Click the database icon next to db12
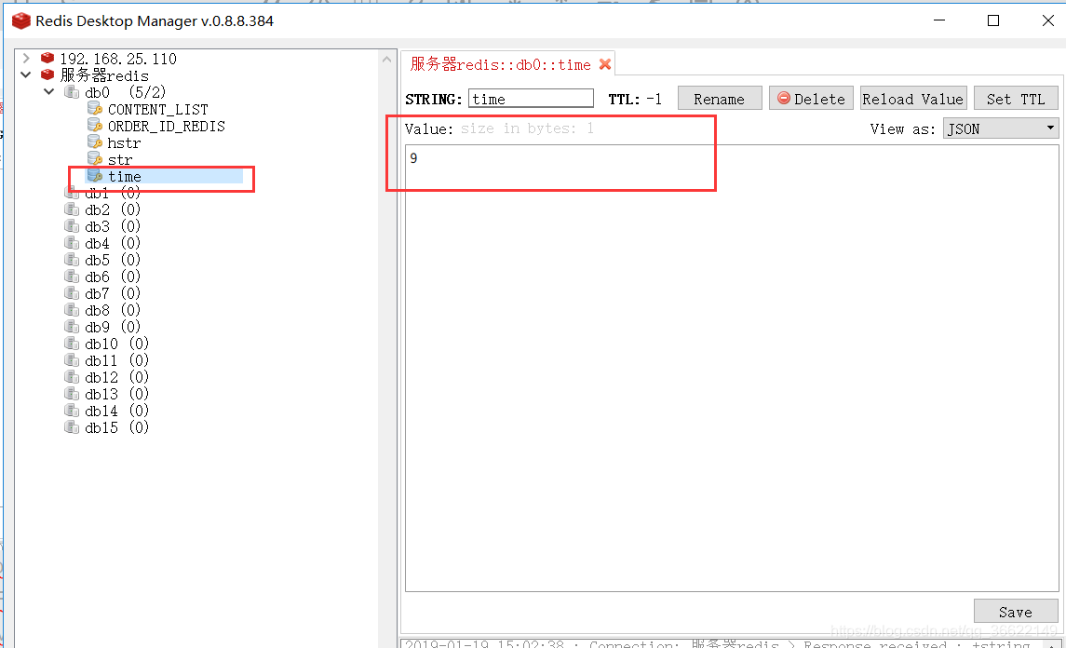1066x648 pixels. pyautogui.click(x=72, y=377)
